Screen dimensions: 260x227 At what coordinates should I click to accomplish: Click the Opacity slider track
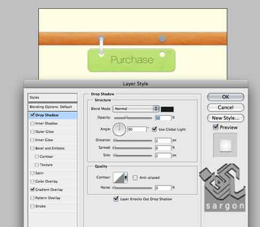(133, 118)
